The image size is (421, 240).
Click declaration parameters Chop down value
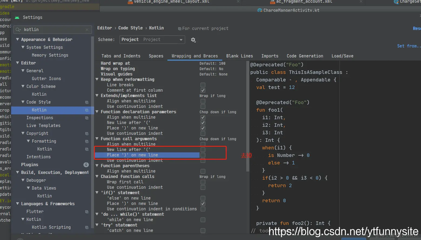218,112
